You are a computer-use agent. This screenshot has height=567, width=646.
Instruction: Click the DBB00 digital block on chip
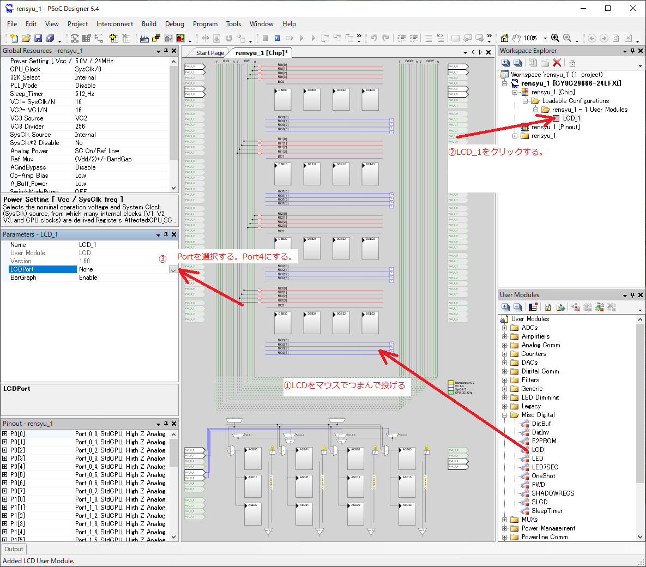coord(282,99)
